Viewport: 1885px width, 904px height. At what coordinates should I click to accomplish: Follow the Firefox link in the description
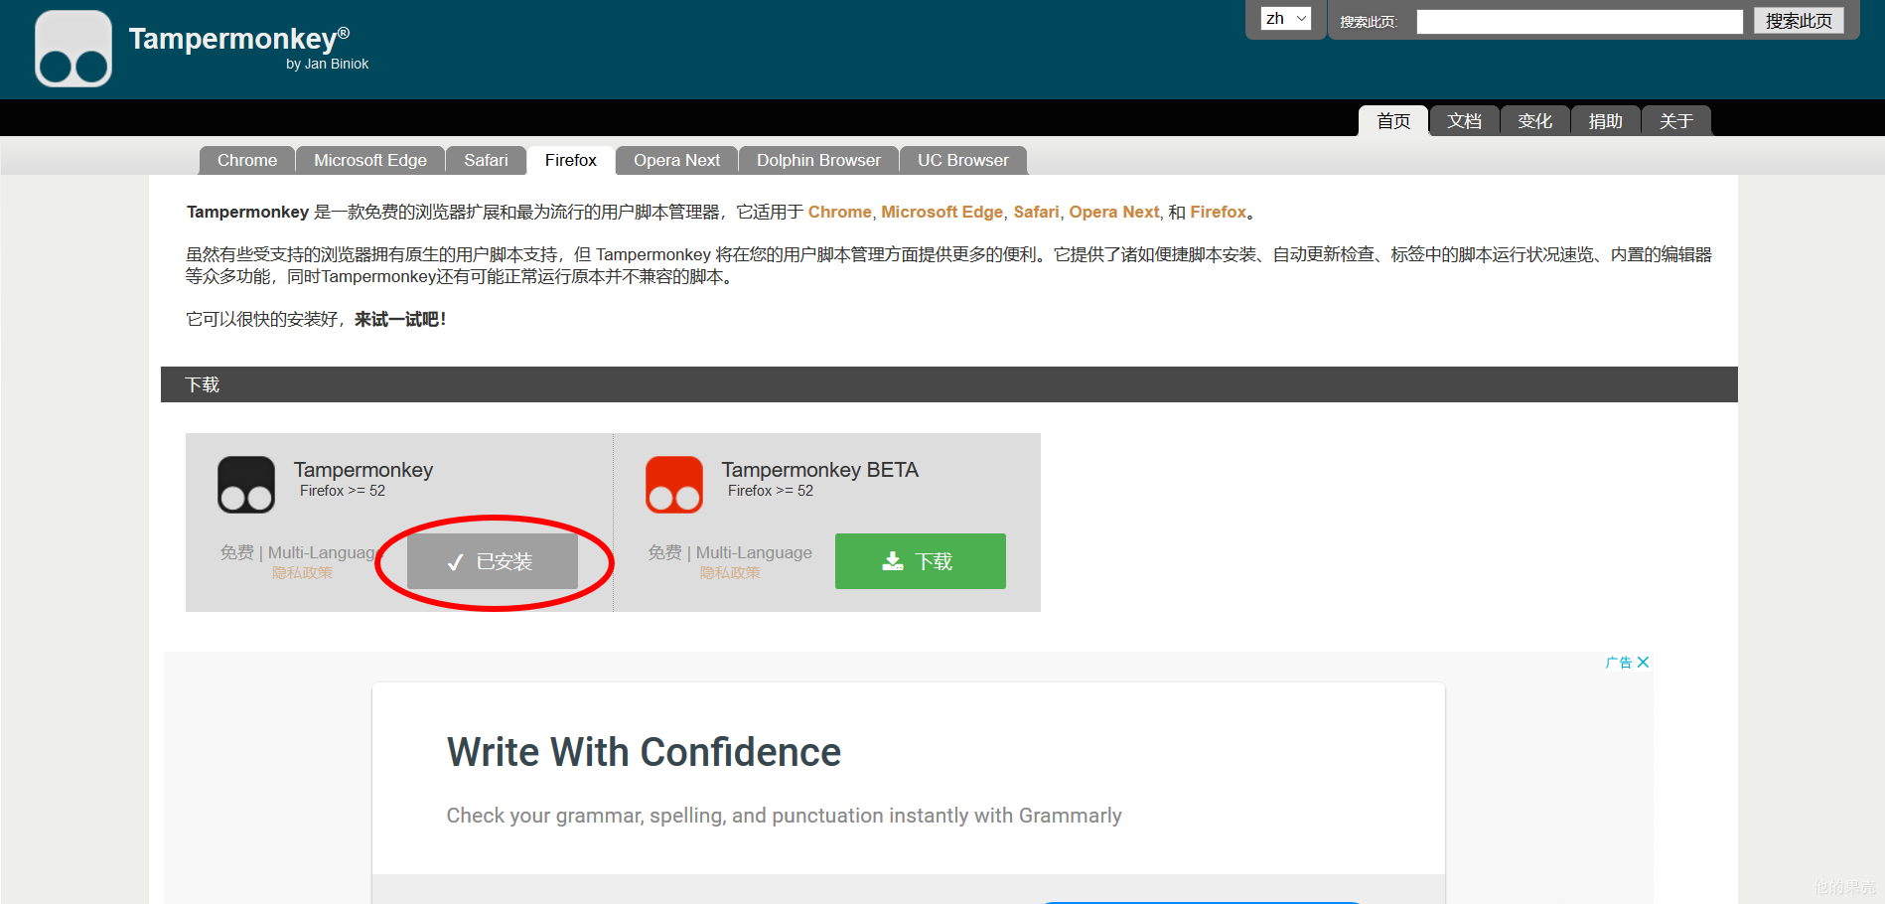1218,212
